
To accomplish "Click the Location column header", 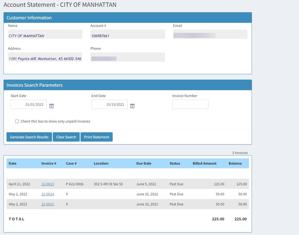I will pyautogui.click(x=101, y=163).
